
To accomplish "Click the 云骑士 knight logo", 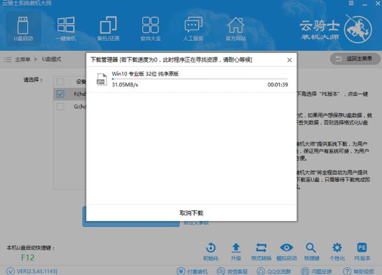I will pos(358,29).
